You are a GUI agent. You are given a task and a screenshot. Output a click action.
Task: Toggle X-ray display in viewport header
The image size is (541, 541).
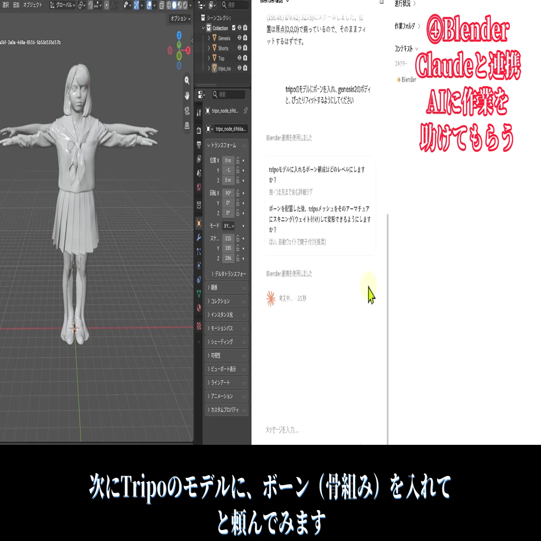[162, 5]
